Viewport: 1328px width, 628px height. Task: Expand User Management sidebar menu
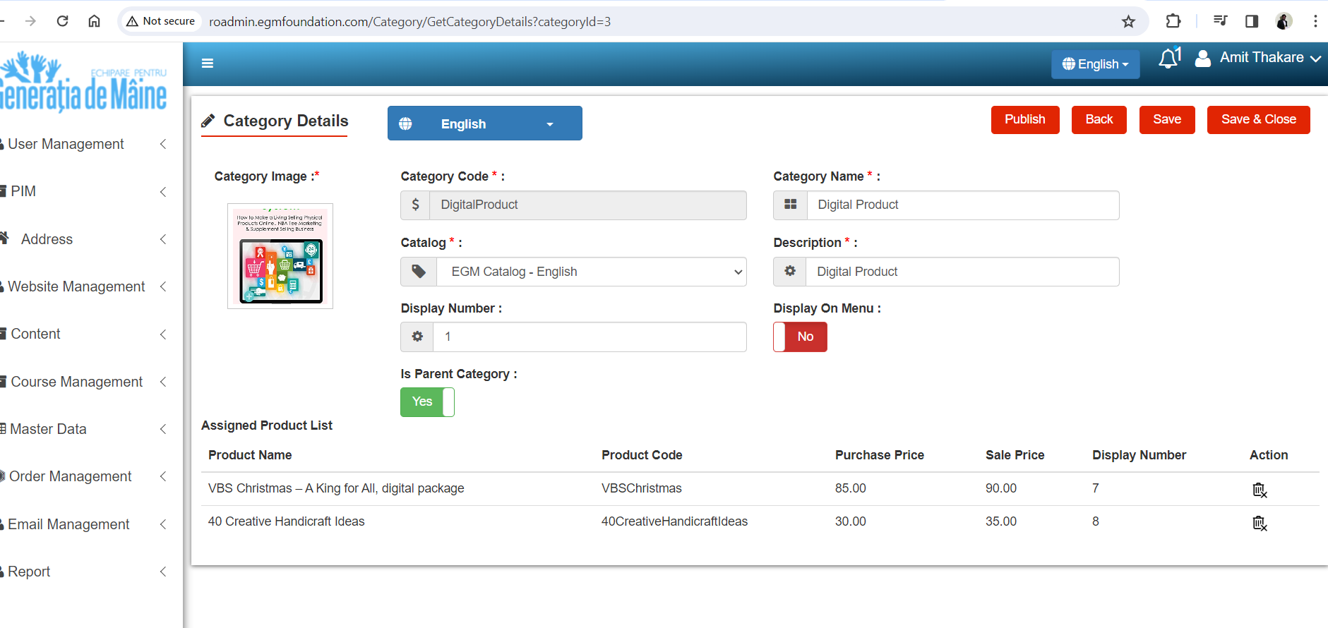pyautogui.click(x=83, y=144)
